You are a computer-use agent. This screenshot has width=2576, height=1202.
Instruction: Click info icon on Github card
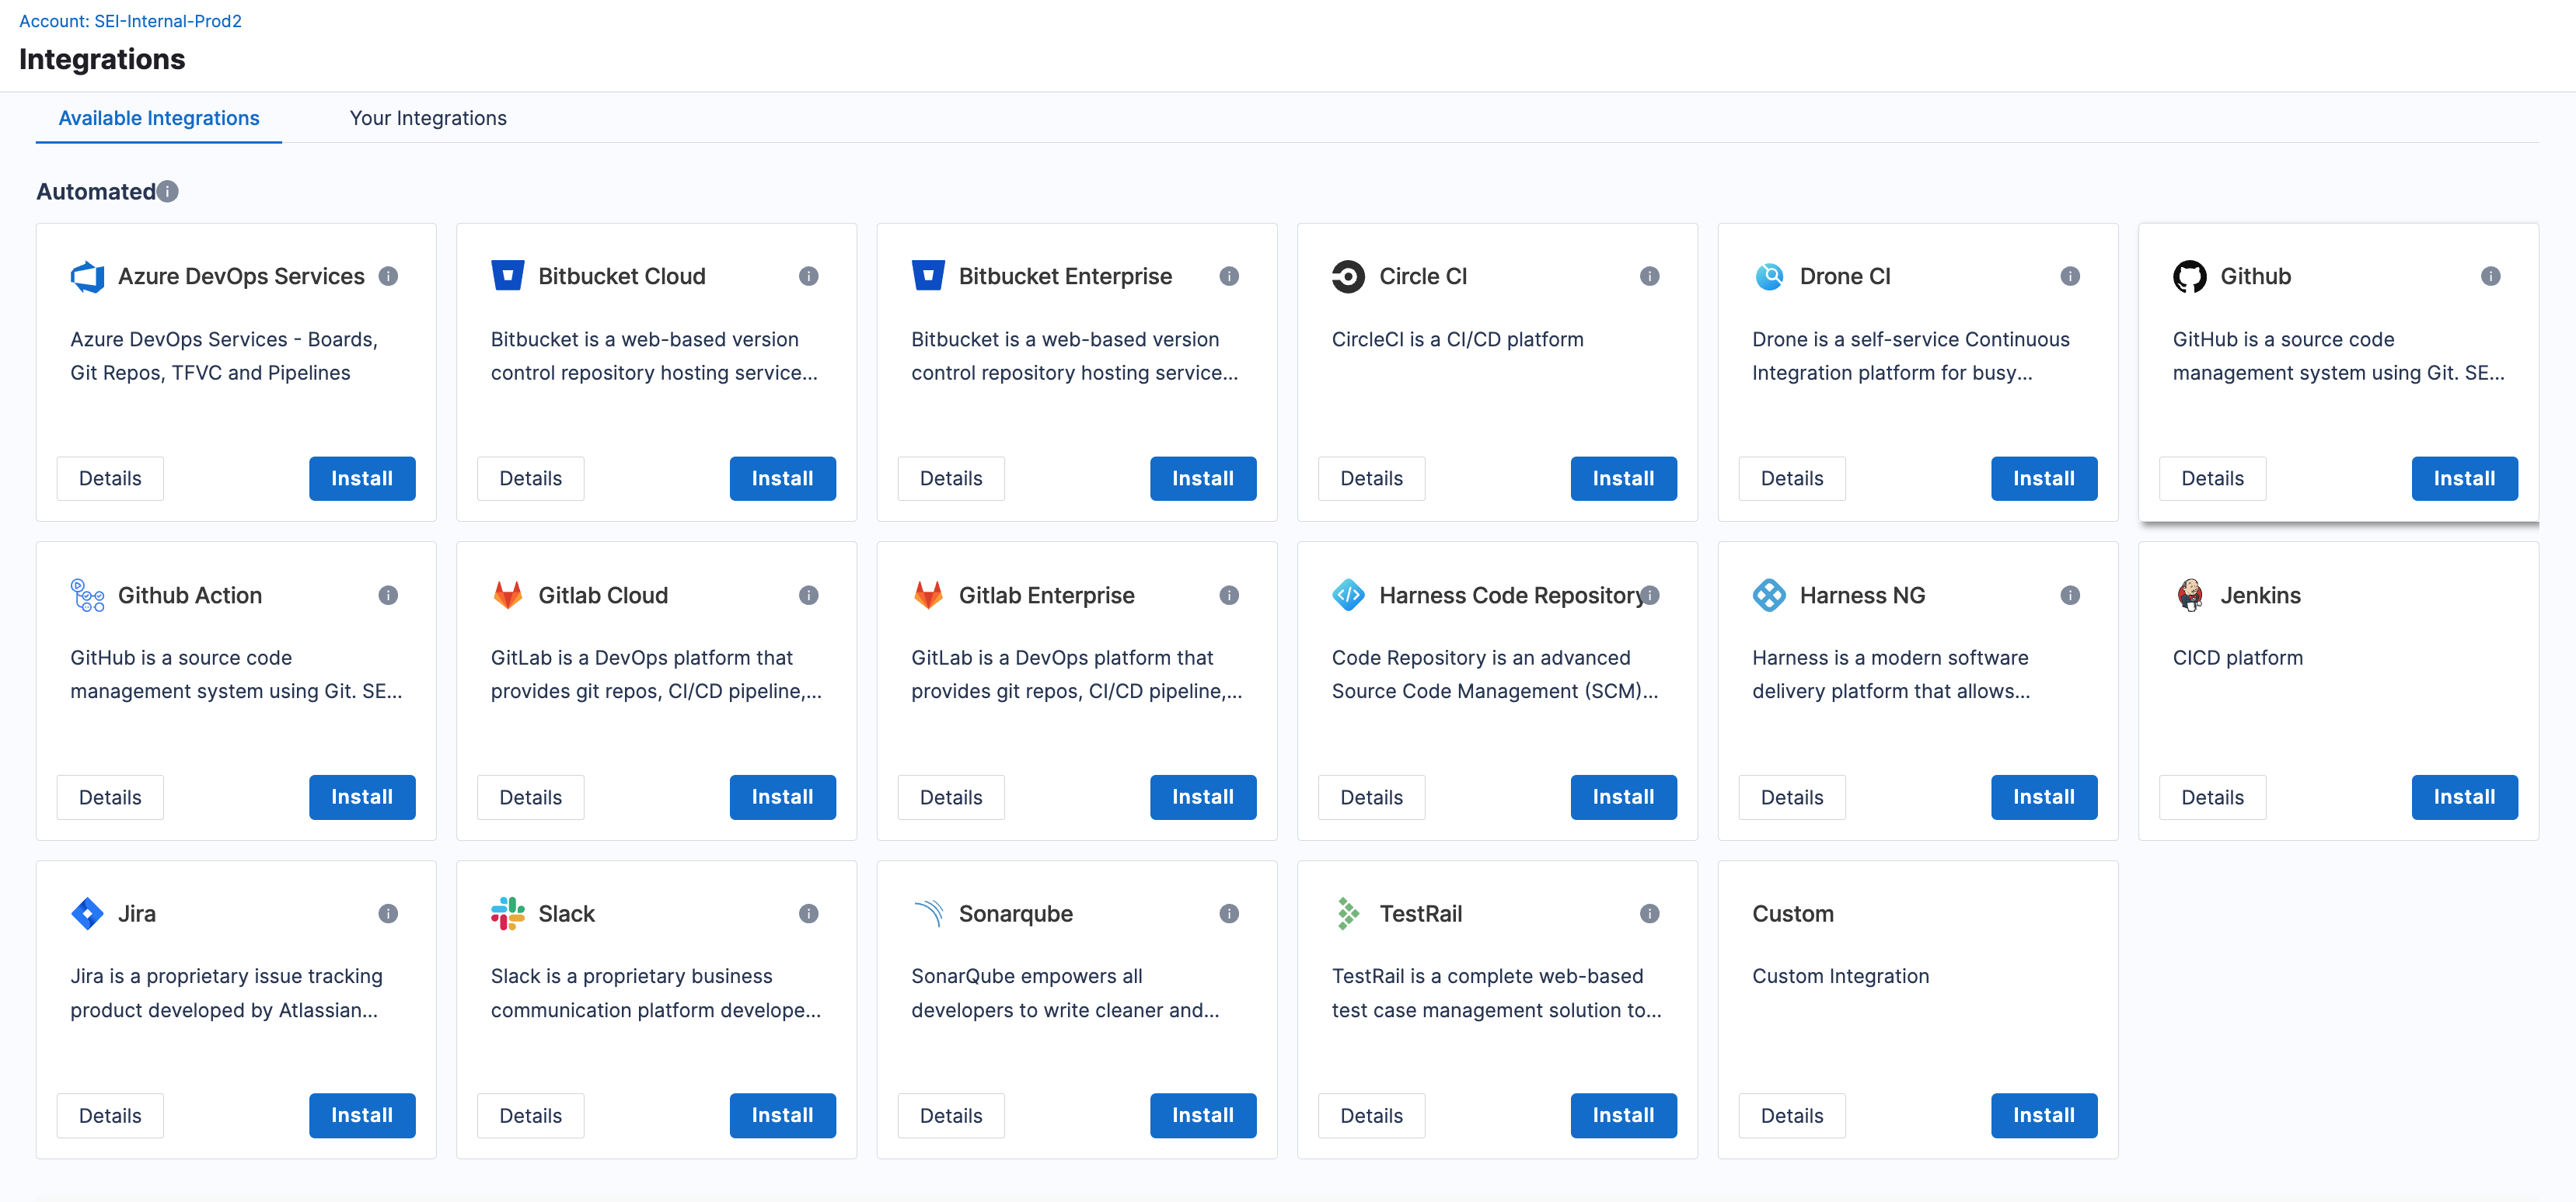click(x=2490, y=276)
